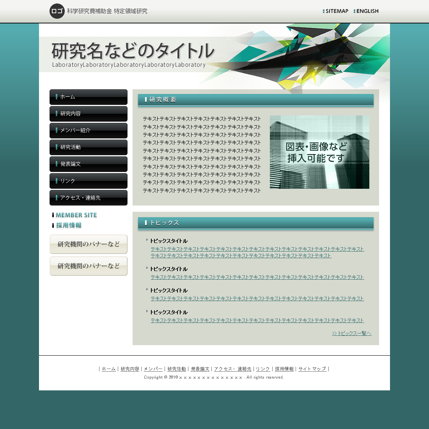This screenshot has height=429, width=429.
Task: Click the トピックス section heading
Action: coord(256,223)
